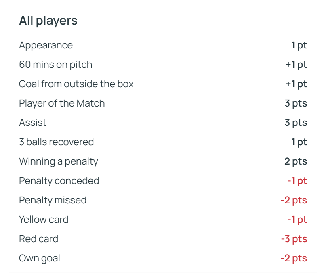Click the points value for Player of the Match
Image resolution: width=324 pixels, height=274 pixels.
[x=296, y=103]
